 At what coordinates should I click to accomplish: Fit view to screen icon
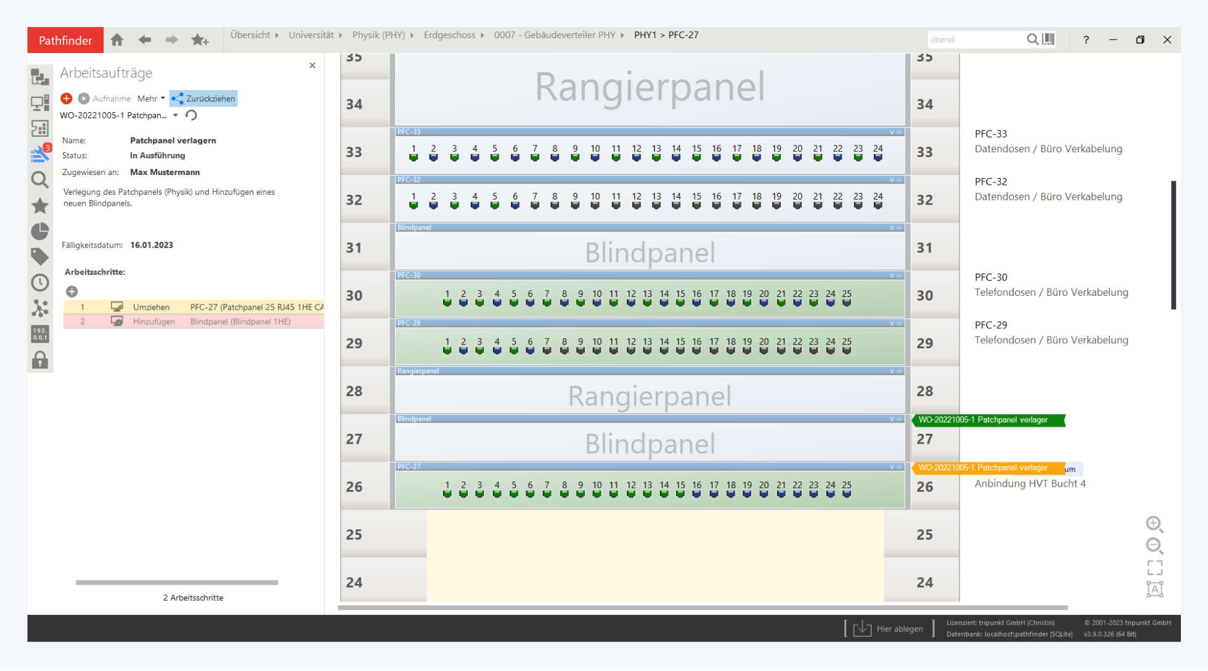[x=1154, y=567]
